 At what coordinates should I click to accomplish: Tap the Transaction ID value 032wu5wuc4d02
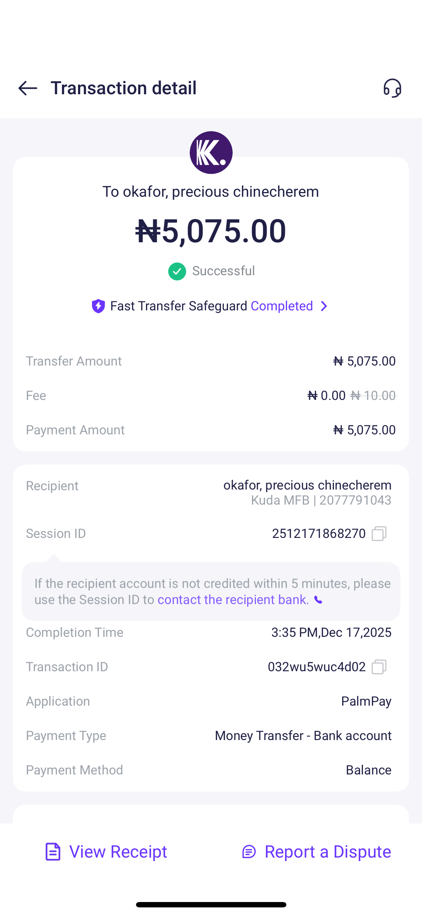point(316,667)
